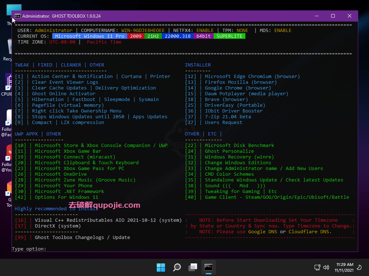Click the "LZX compression" text
Screen dimensions: 369x276
tap(83, 123)
